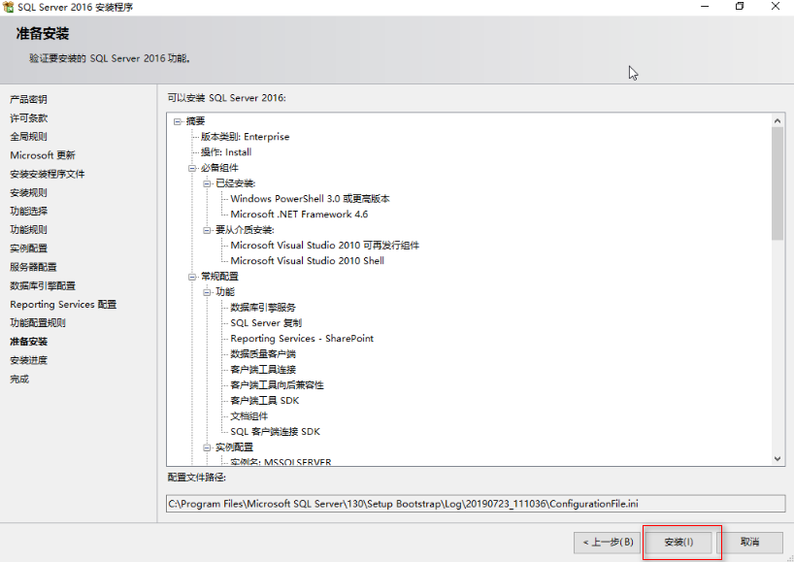
Task: Click 服务器配置 step in sidebar
Action: click(x=33, y=267)
